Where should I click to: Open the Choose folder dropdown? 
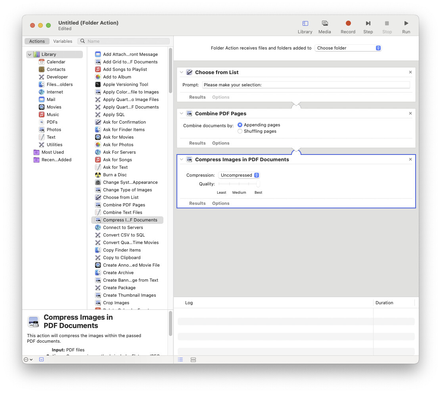[348, 48]
